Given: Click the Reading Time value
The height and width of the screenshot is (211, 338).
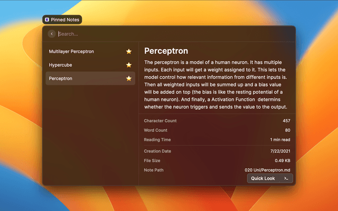Looking at the screenshot, I should [279, 140].
